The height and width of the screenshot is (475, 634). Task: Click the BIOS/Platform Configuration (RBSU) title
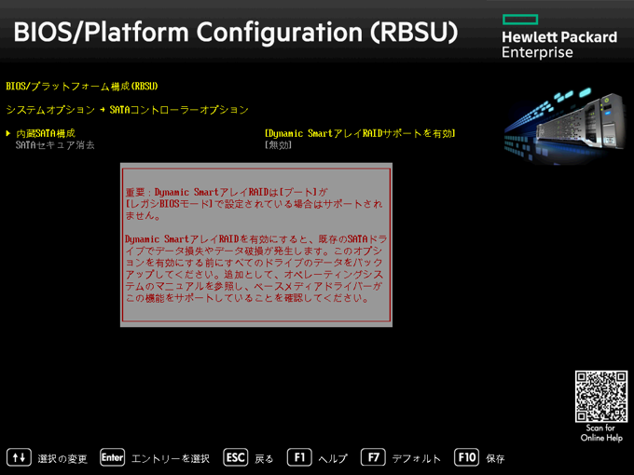click(236, 32)
